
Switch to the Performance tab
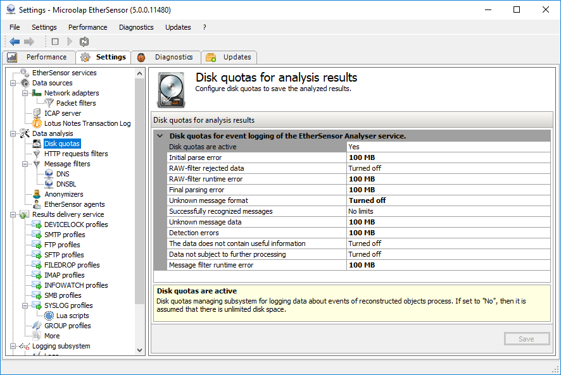tap(39, 57)
